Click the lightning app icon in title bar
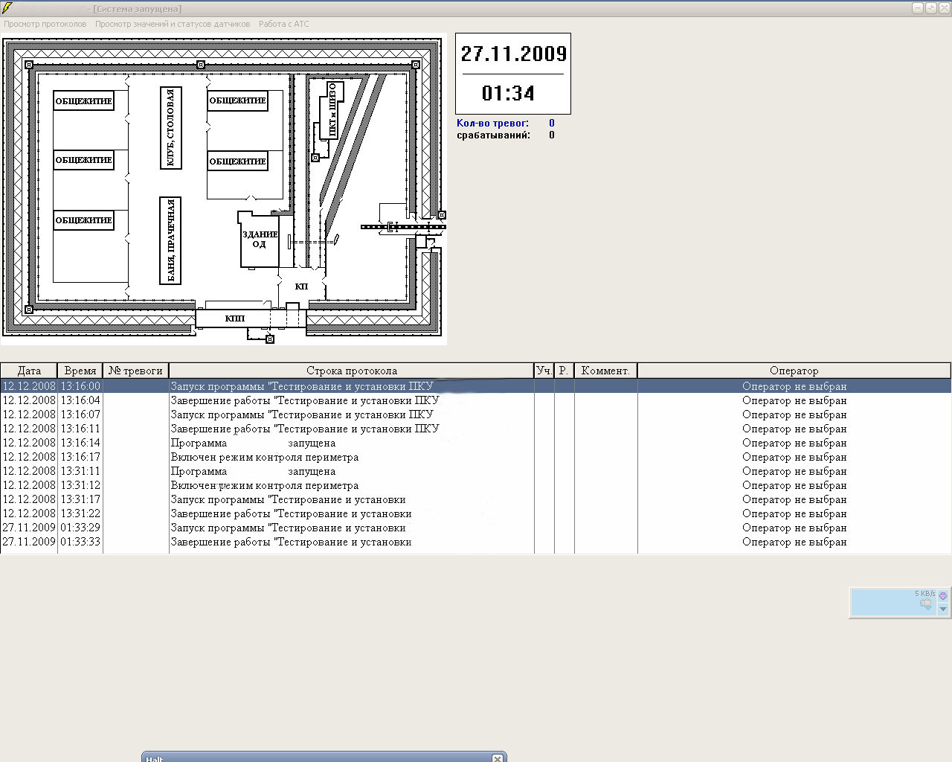 pyautogui.click(x=7, y=8)
